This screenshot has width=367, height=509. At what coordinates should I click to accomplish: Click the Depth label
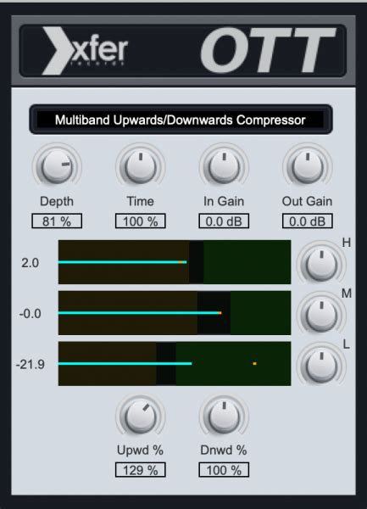coord(57,202)
